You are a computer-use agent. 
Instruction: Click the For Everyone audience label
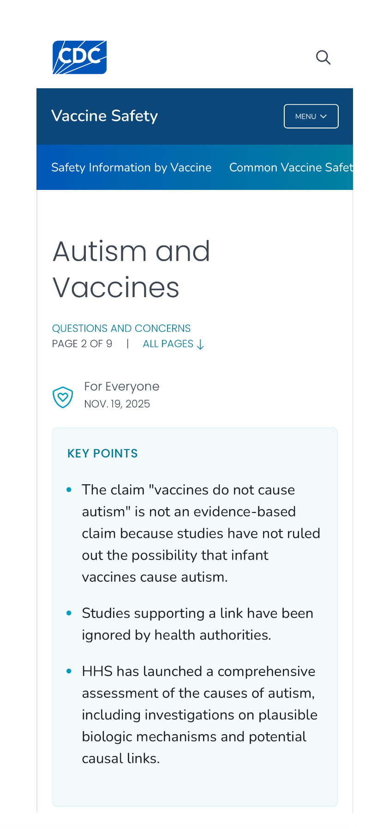pyautogui.click(x=122, y=386)
